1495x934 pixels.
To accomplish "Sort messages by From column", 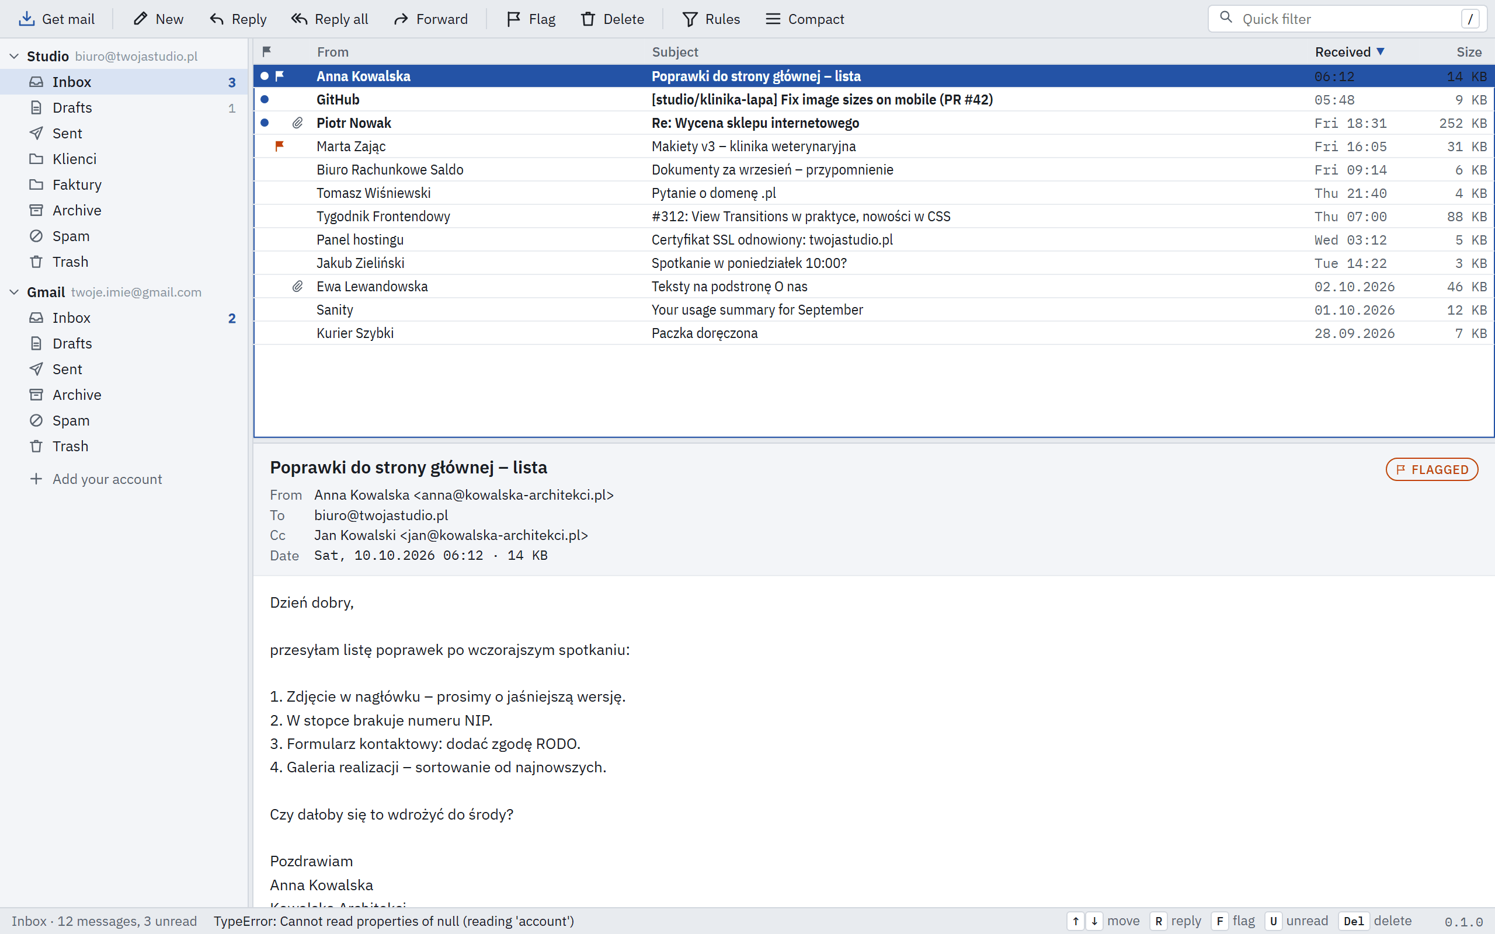I will 332,52.
